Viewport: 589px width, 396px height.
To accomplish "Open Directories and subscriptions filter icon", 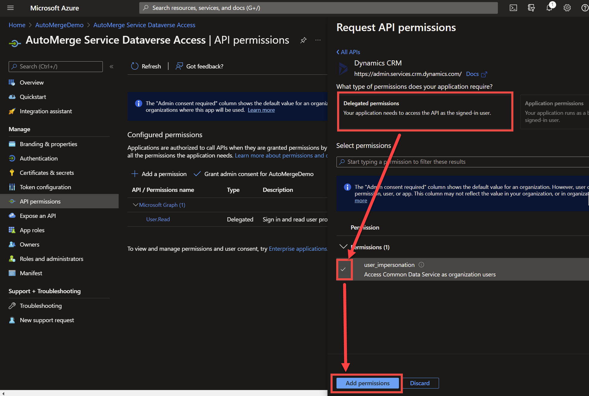I will coord(531,8).
